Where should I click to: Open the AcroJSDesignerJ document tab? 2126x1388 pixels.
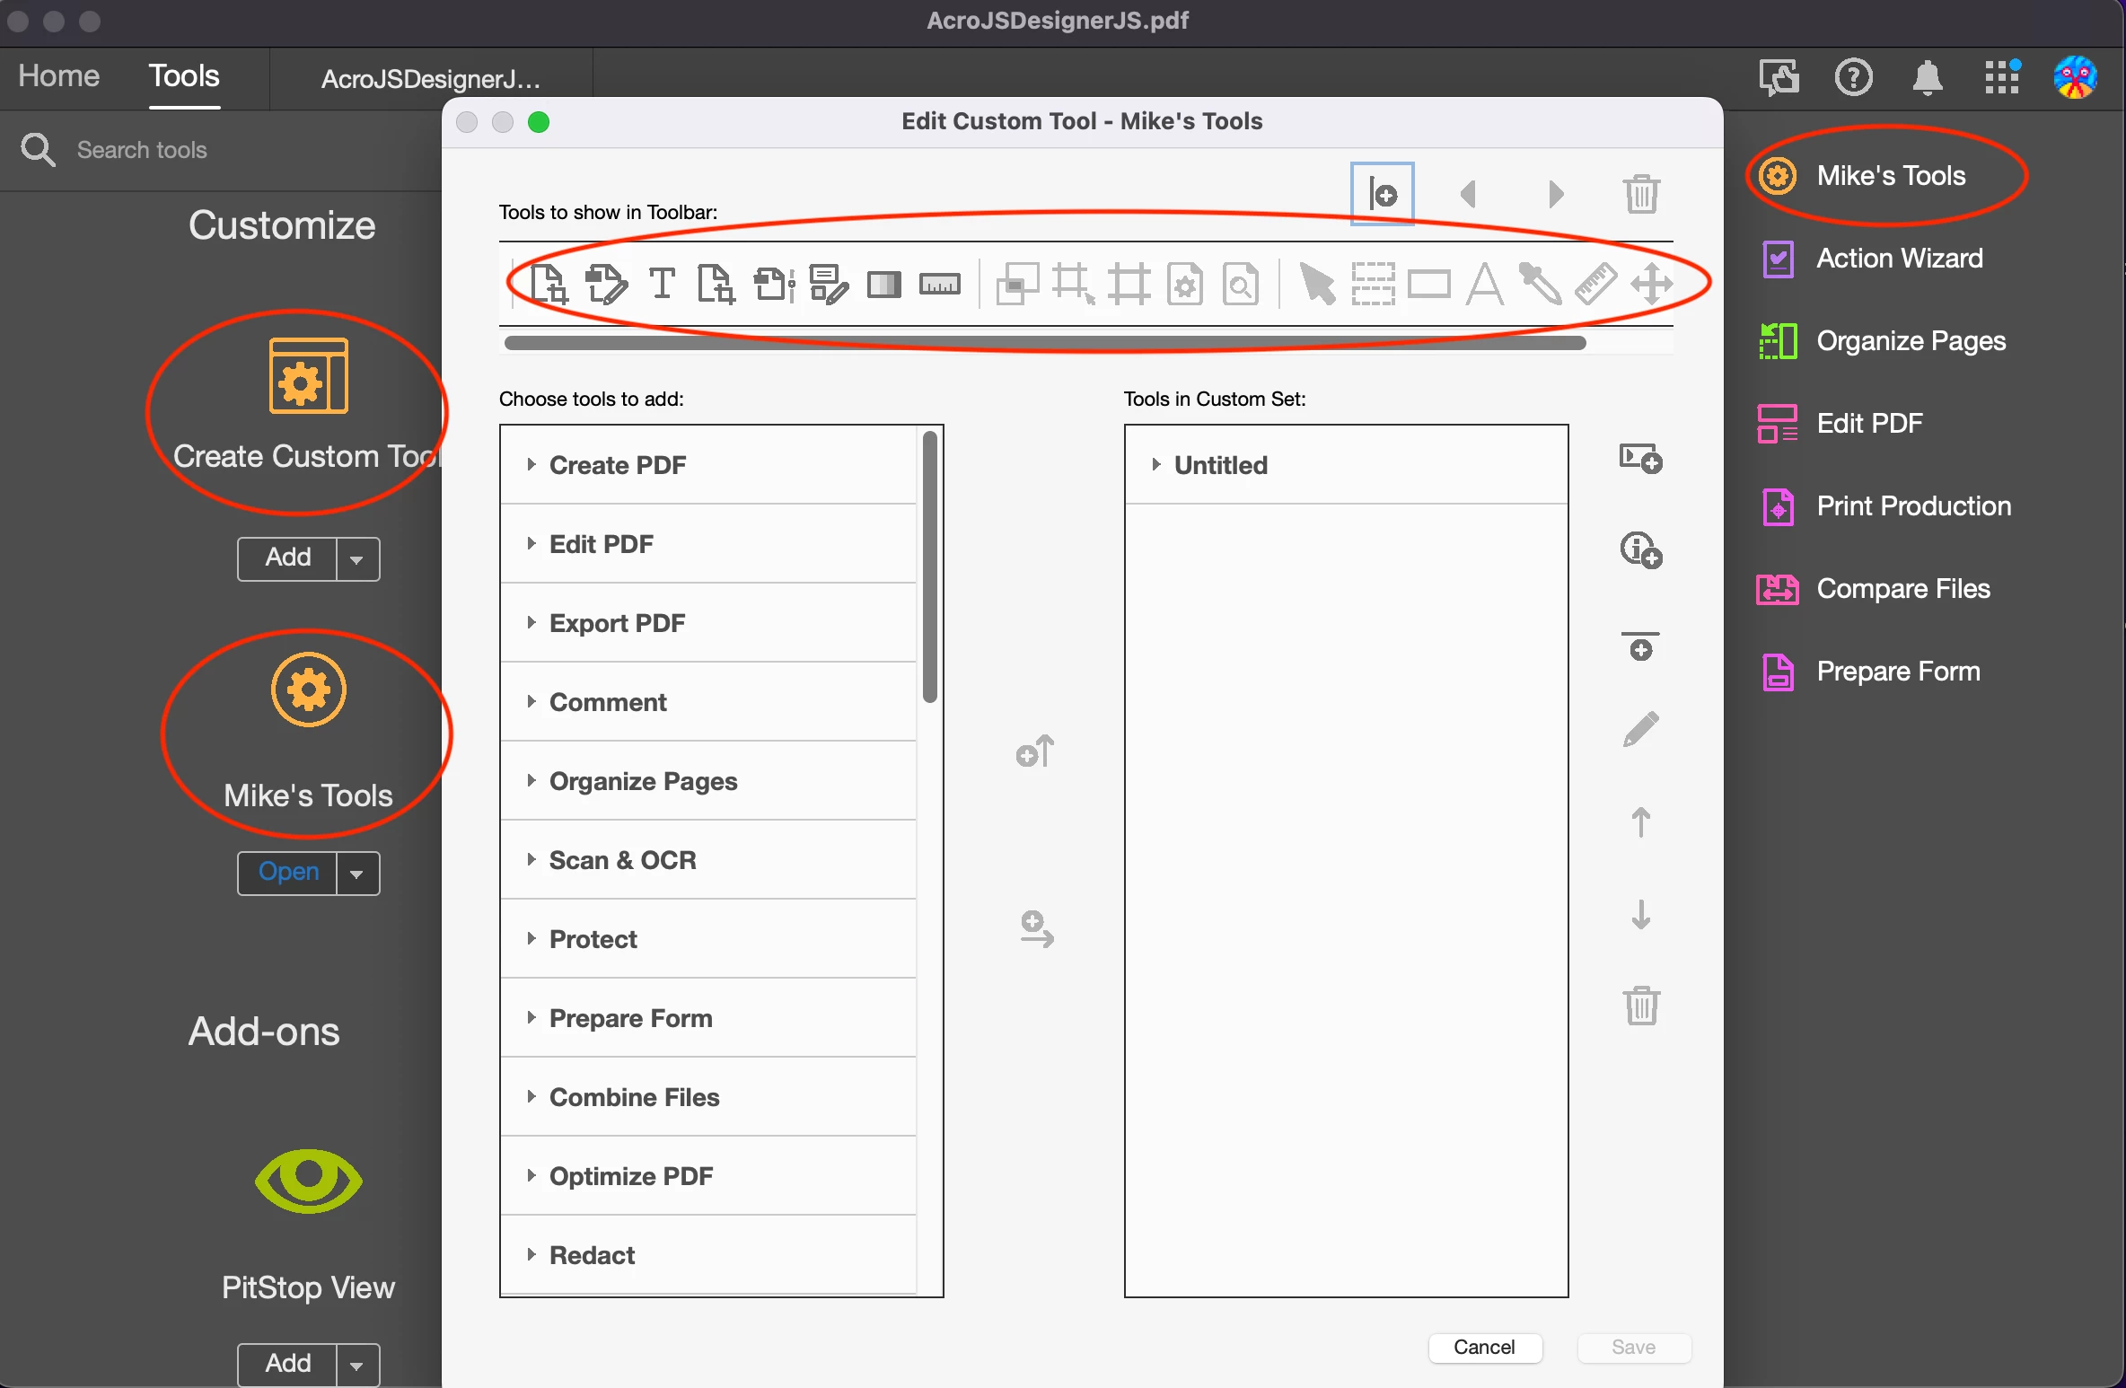[431, 79]
